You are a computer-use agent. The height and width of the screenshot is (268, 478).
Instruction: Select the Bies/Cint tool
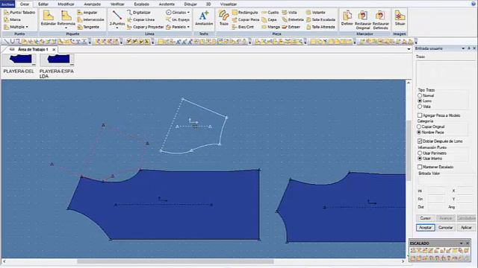243,27
